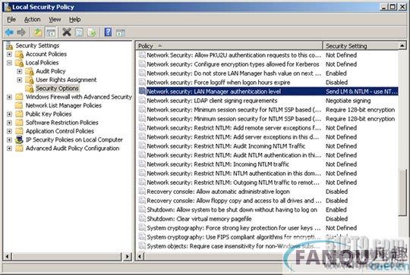Image resolution: width=410 pixels, height=275 pixels.
Task: Expand the Software Restriction Policies node
Action: tap(9, 123)
